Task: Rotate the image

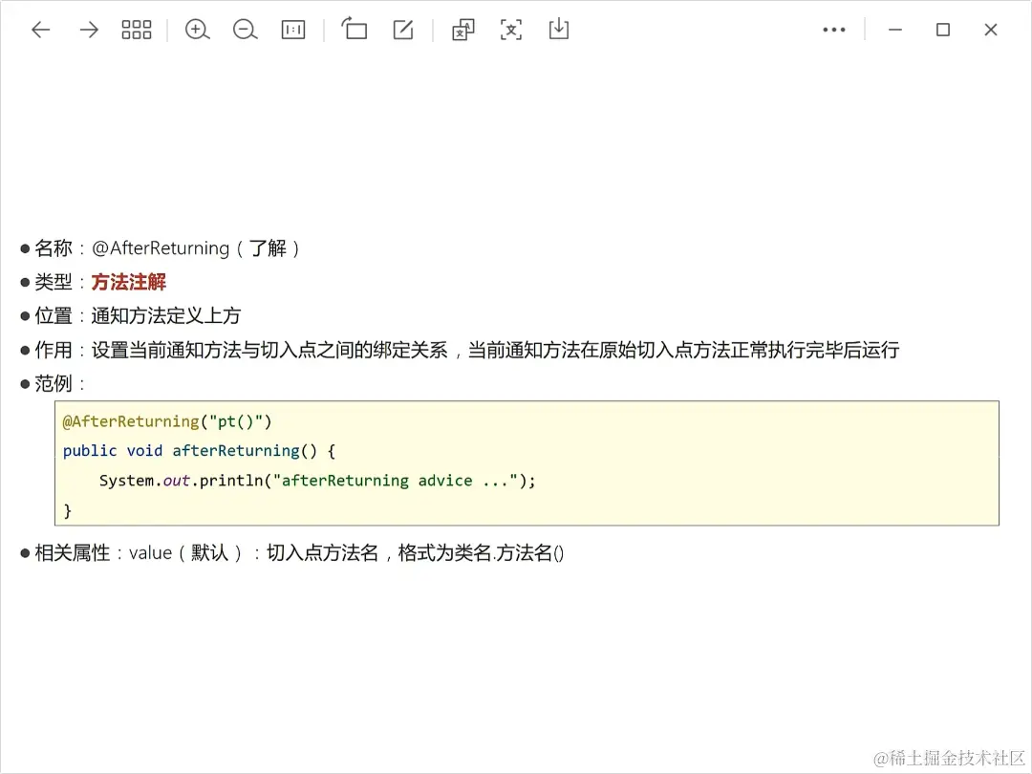Action: (355, 29)
